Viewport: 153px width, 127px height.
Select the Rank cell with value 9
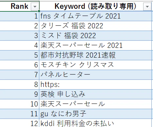coord(19,94)
